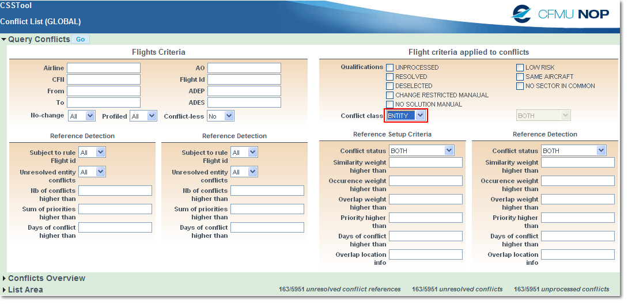
Task: Check the LOW RISK option
Action: [520, 67]
